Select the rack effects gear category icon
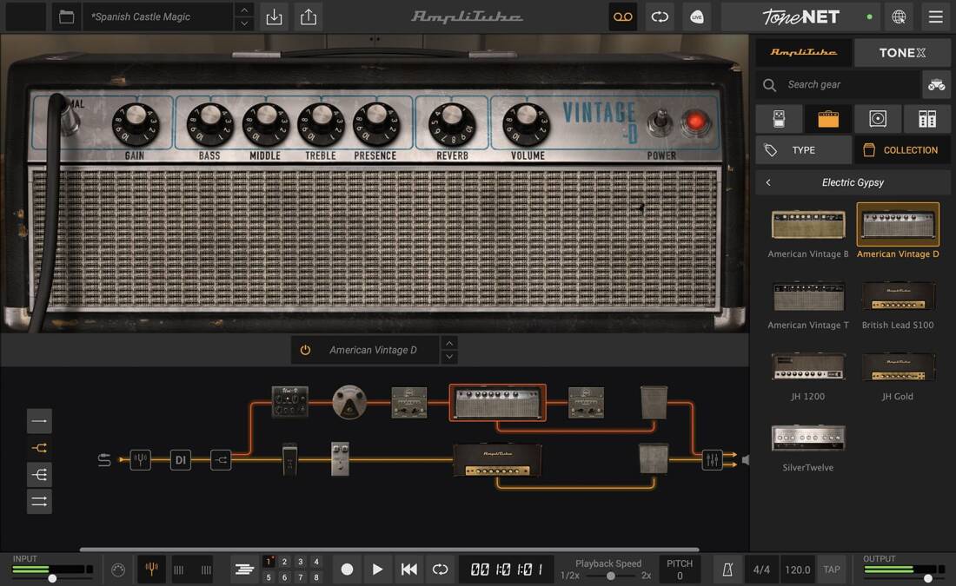 pos(926,118)
